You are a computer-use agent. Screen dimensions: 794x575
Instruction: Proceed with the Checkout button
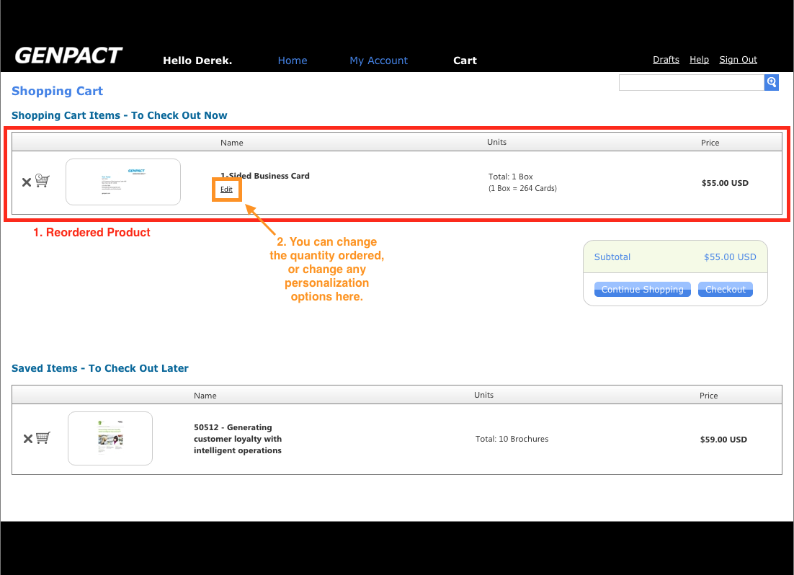click(725, 290)
